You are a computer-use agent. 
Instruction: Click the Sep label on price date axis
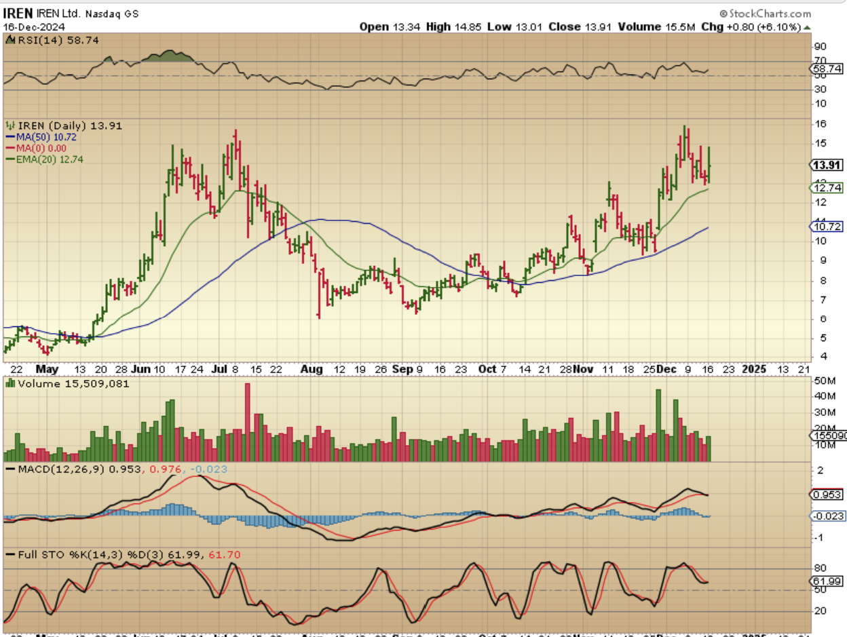click(402, 369)
